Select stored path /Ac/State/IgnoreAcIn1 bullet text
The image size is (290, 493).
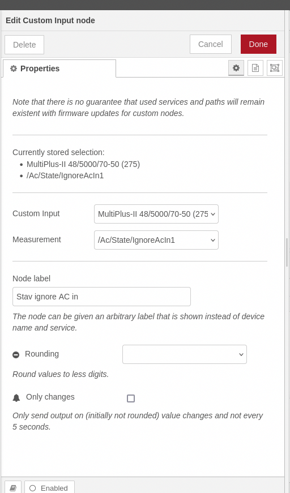65,175
